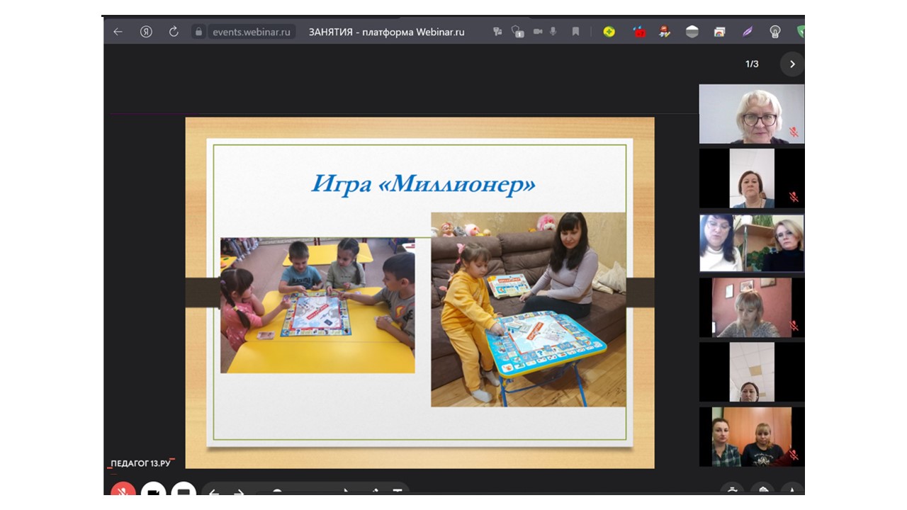Open the gray round extension icon
907x510 pixels.
click(x=692, y=32)
